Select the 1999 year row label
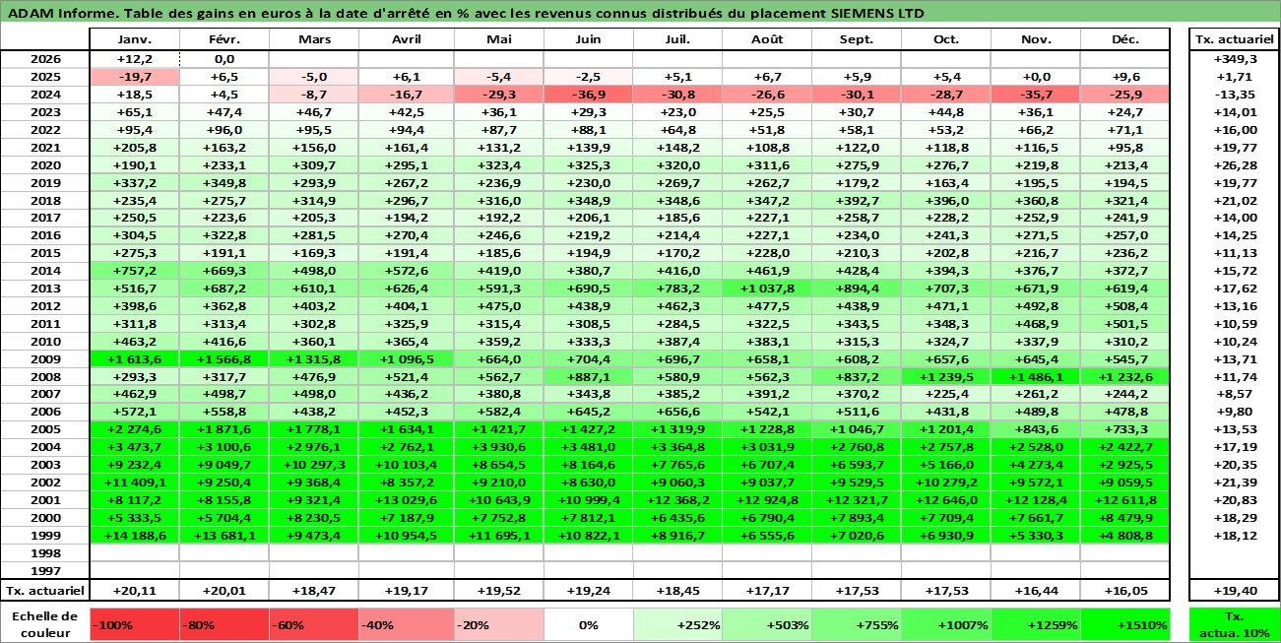The height and width of the screenshot is (643, 1281). click(x=44, y=535)
